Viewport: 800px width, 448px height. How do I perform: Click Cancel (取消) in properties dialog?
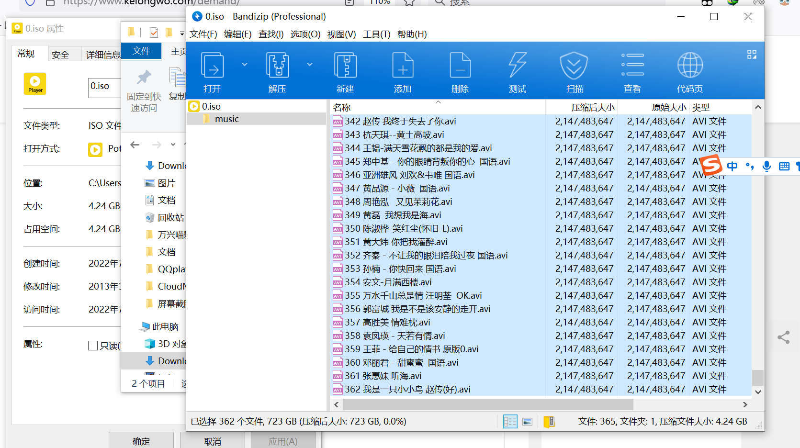[213, 441]
